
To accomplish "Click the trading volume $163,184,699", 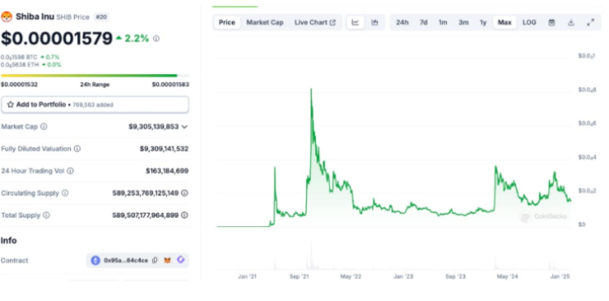I will [x=168, y=171].
